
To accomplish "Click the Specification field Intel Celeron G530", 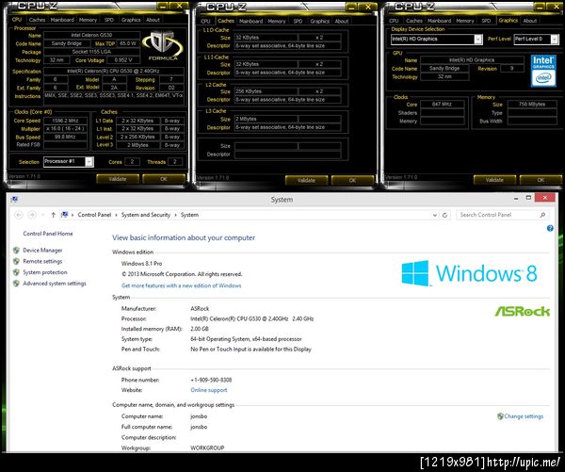I will [x=114, y=71].
